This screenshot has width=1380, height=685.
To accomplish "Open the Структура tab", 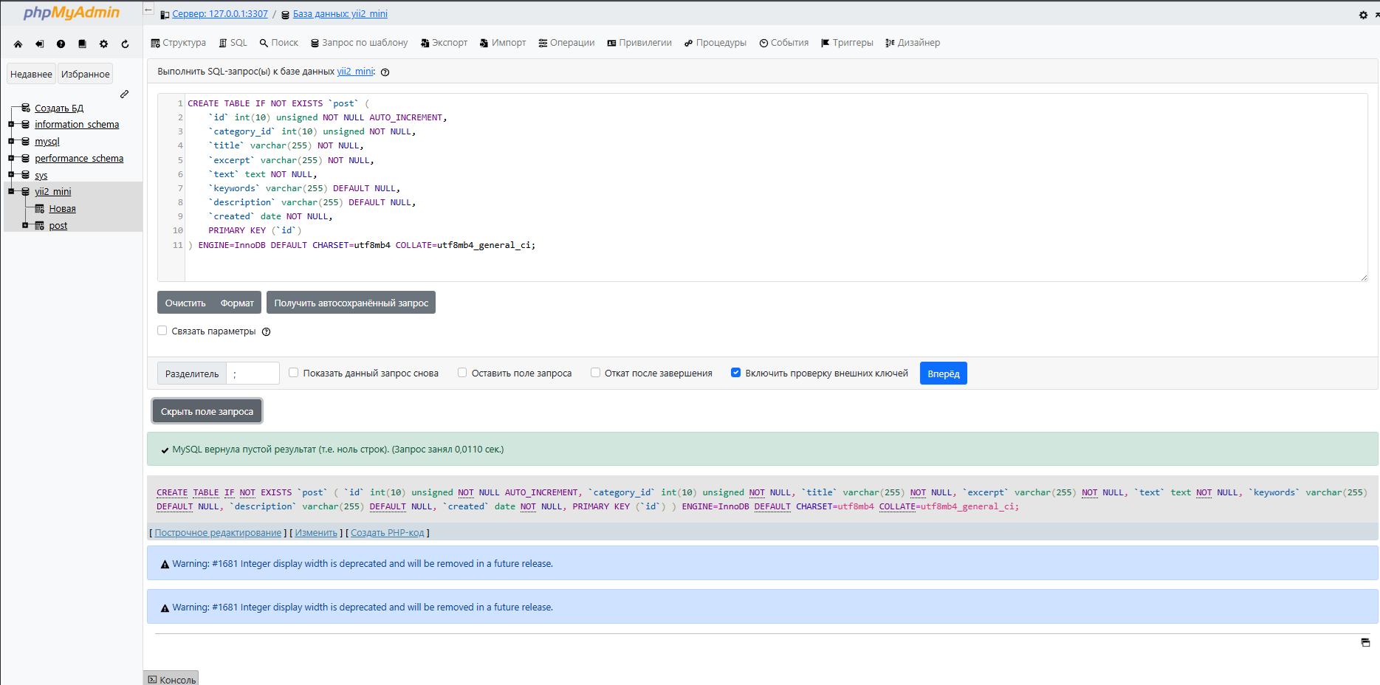I will coord(178,43).
